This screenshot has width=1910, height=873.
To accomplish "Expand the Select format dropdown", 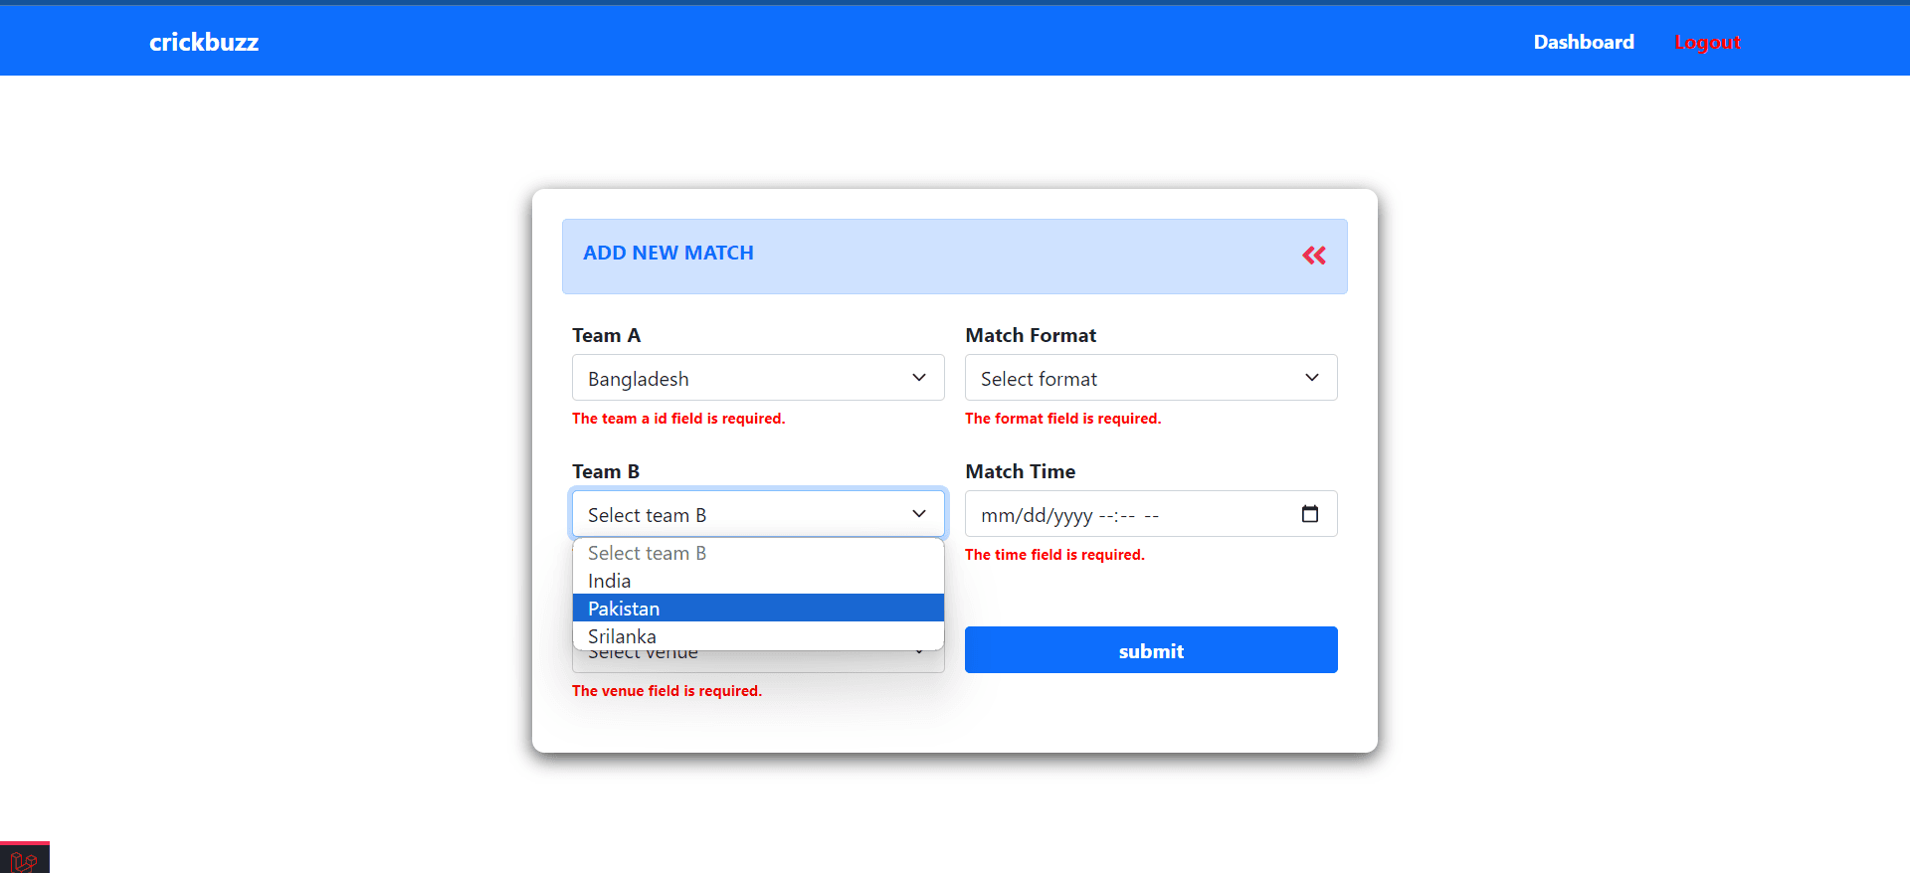I will pos(1151,378).
